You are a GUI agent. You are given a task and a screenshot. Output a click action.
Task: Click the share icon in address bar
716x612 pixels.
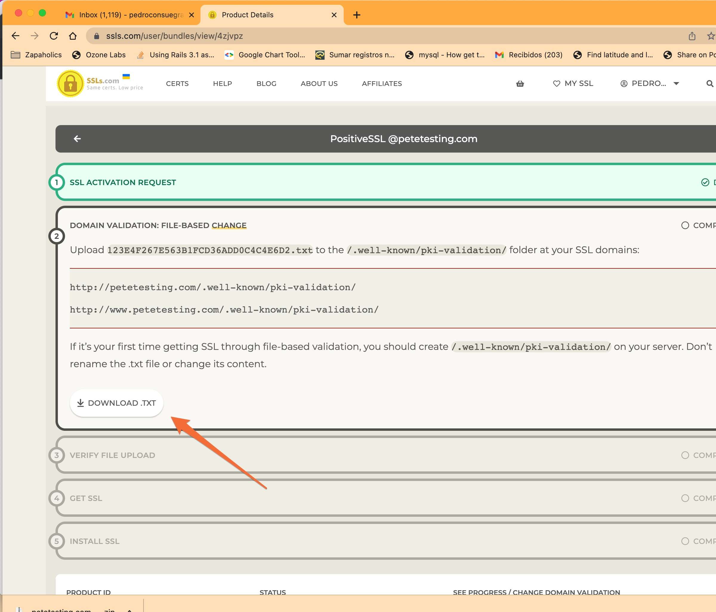pyautogui.click(x=692, y=36)
